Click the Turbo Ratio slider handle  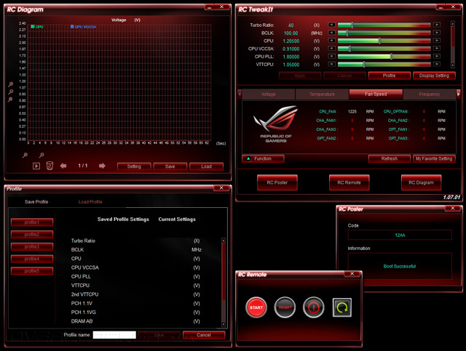click(352, 25)
